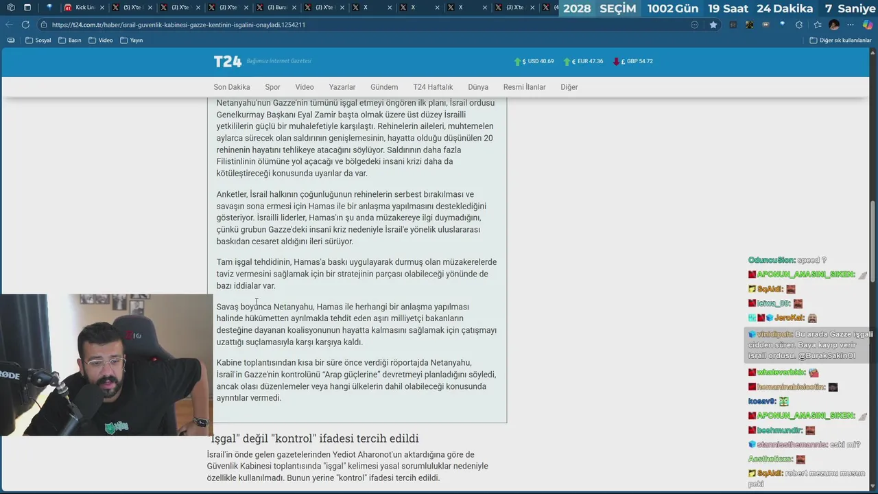Open the address bar circled ellipsis icon
Screen dimensions: 878x494
[694, 25]
